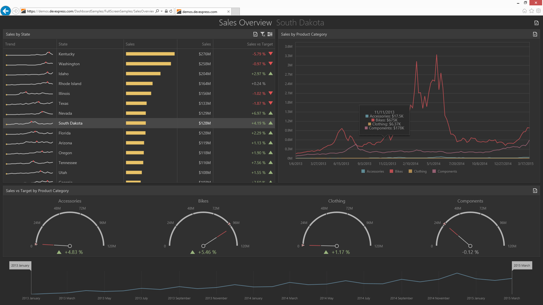Export the Sales by Product Category chart
Viewport: 543px width, 305px height.
[x=535, y=34]
